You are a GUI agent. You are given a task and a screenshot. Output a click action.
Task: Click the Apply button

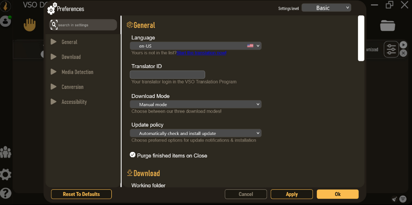click(292, 194)
